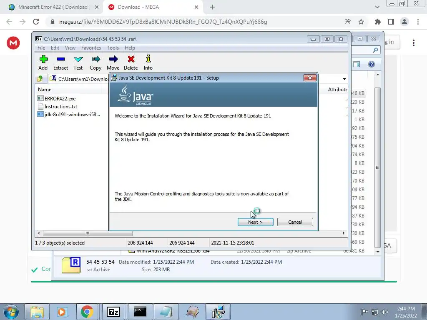Cancel the Java SE Development Kit setup
Viewport: 427px width, 320px height.
point(295,222)
